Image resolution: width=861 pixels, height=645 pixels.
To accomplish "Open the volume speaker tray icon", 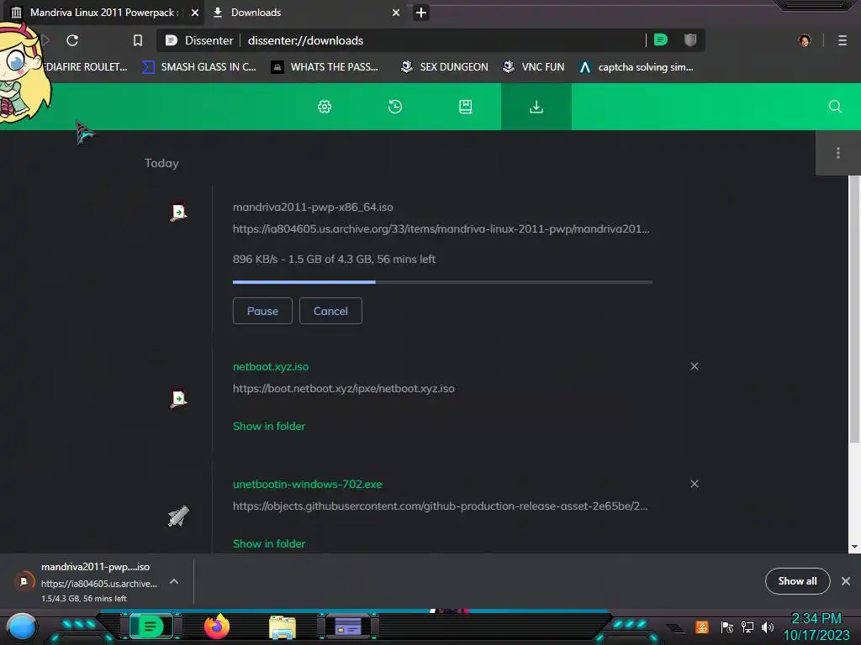I will coord(768,627).
